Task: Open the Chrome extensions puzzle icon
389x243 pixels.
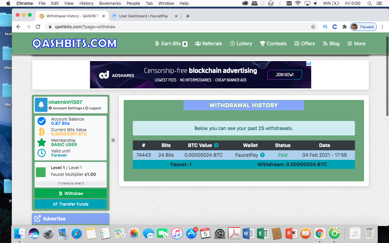Action: (344, 27)
